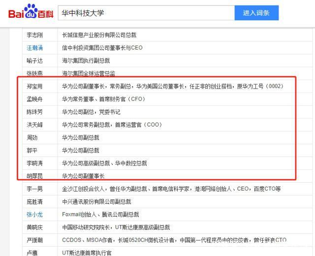Click the name 庞胜清
The height and width of the screenshot is (256, 315).
pos(34,202)
